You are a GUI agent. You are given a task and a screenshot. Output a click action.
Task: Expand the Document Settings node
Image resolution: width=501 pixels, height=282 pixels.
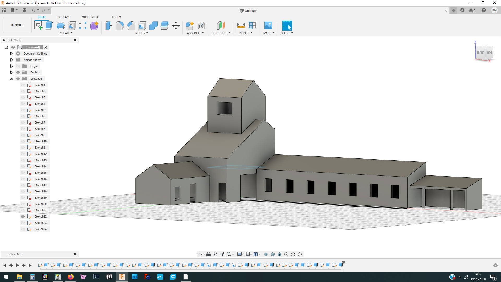click(11, 54)
